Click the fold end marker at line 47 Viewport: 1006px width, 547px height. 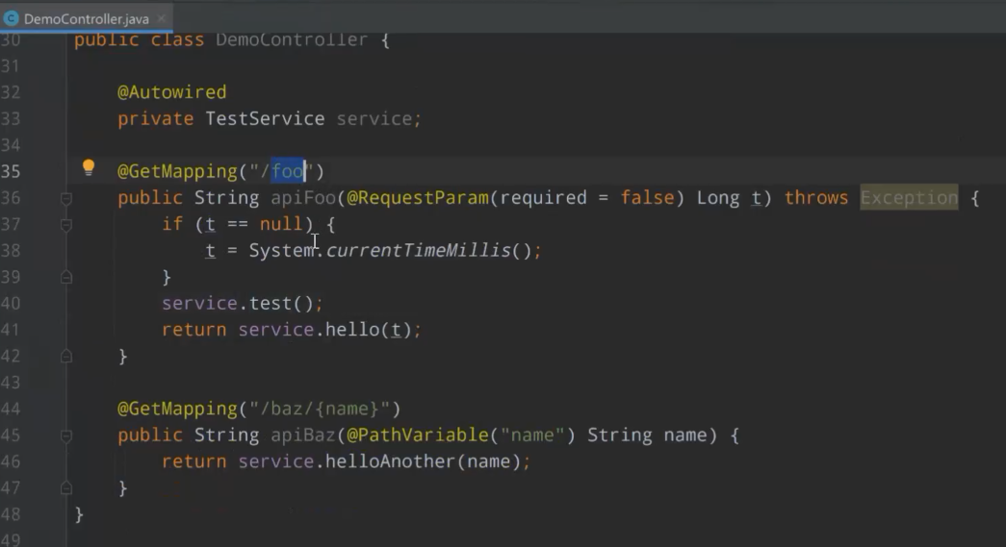66,488
